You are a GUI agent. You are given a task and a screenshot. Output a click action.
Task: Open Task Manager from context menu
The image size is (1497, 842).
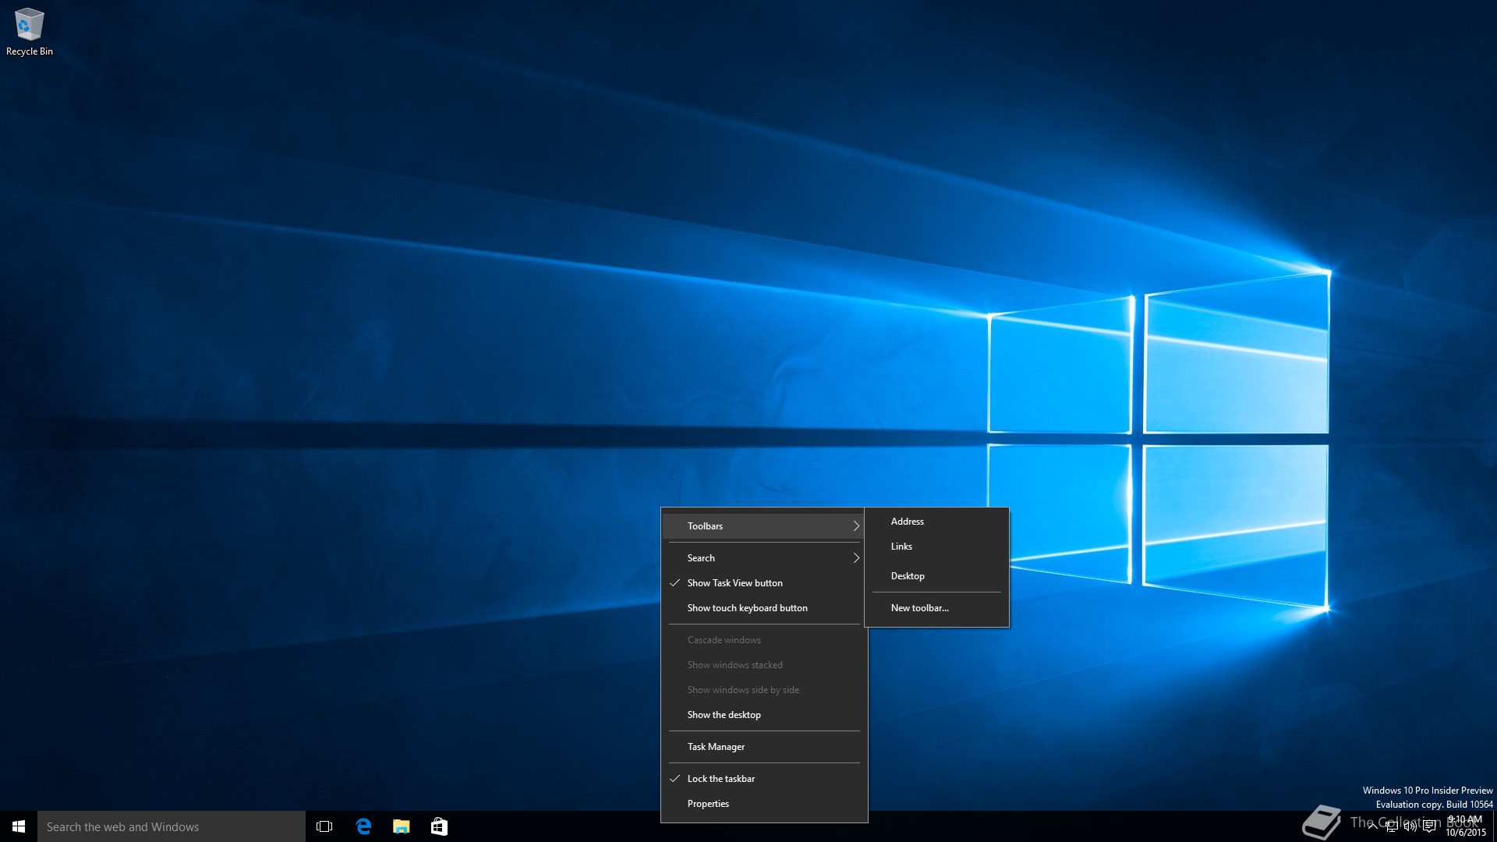764,747
